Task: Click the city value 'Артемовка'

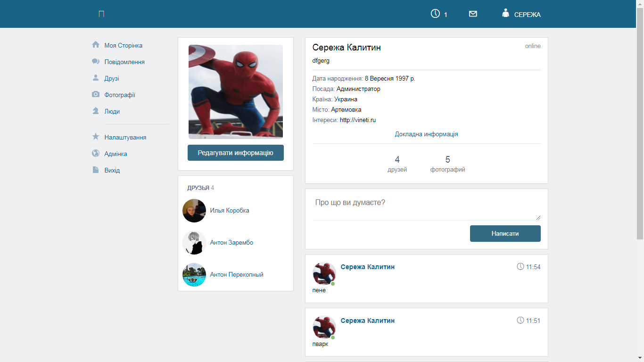Action: (x=346, y=110)
